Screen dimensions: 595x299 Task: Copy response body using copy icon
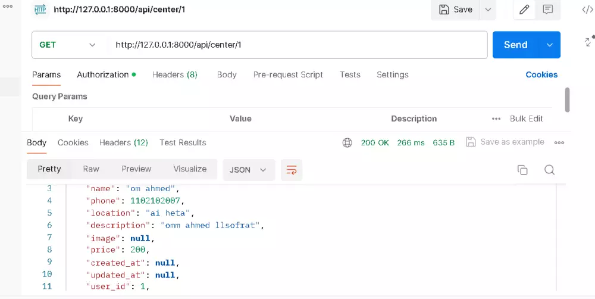(522, 170)
